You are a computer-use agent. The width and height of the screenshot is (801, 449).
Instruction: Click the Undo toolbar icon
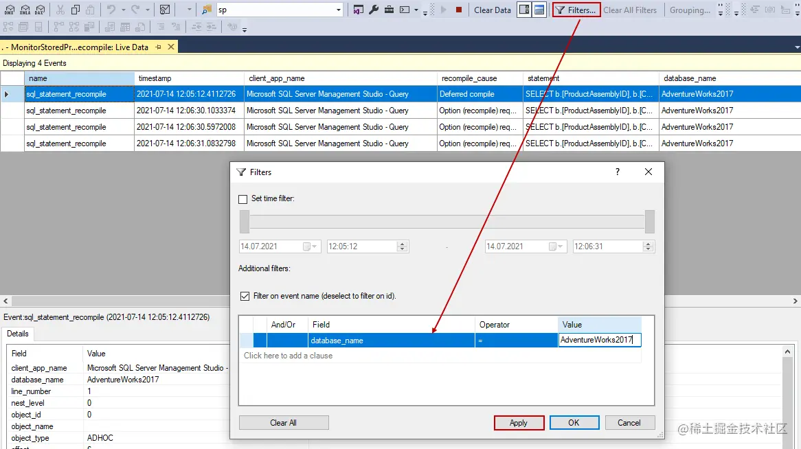click(111, 9)
